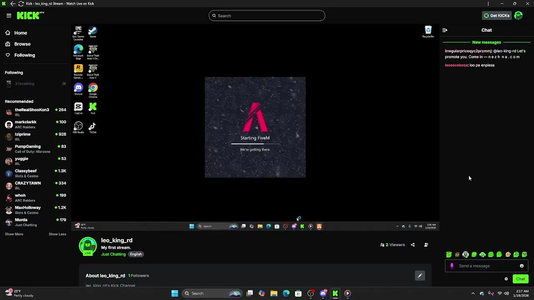Screen dimensions: 534x300
Task: Click Steam icon in streamed desktop
Action: 93,32
